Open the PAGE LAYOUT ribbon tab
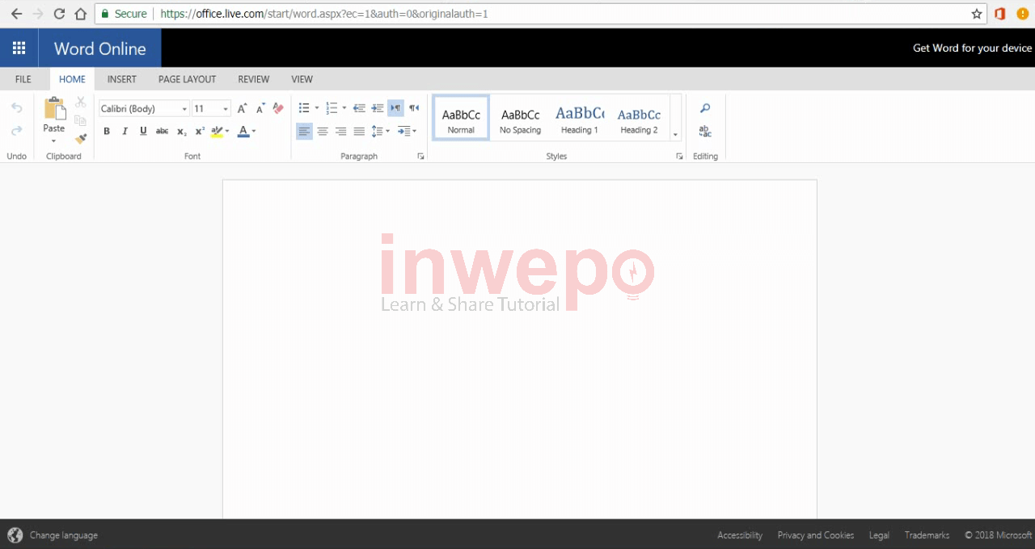 pos(187,79)
